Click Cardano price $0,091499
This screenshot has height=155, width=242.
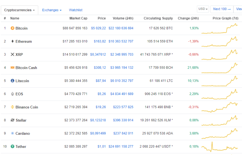pos(98,133)
